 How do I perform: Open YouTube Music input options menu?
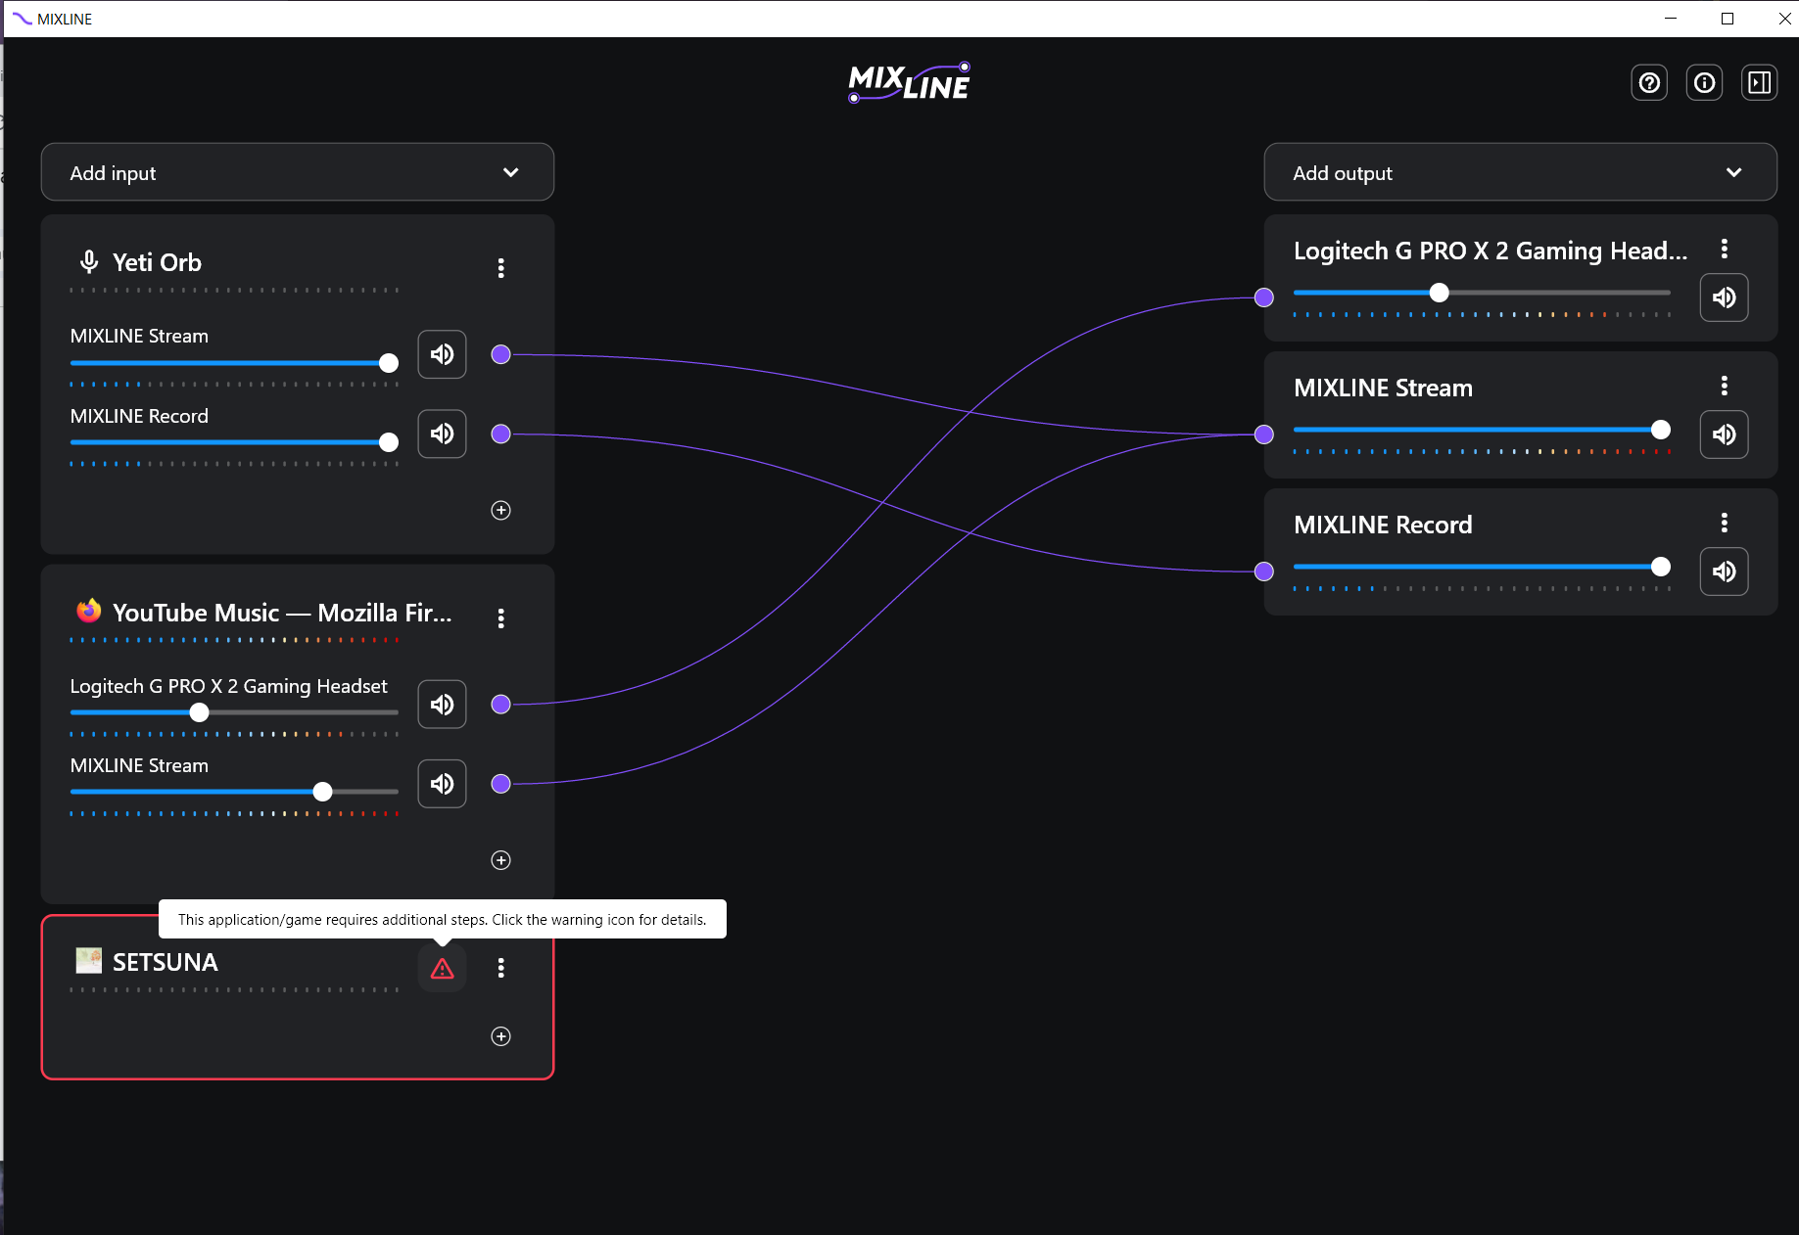click(500, 618)
